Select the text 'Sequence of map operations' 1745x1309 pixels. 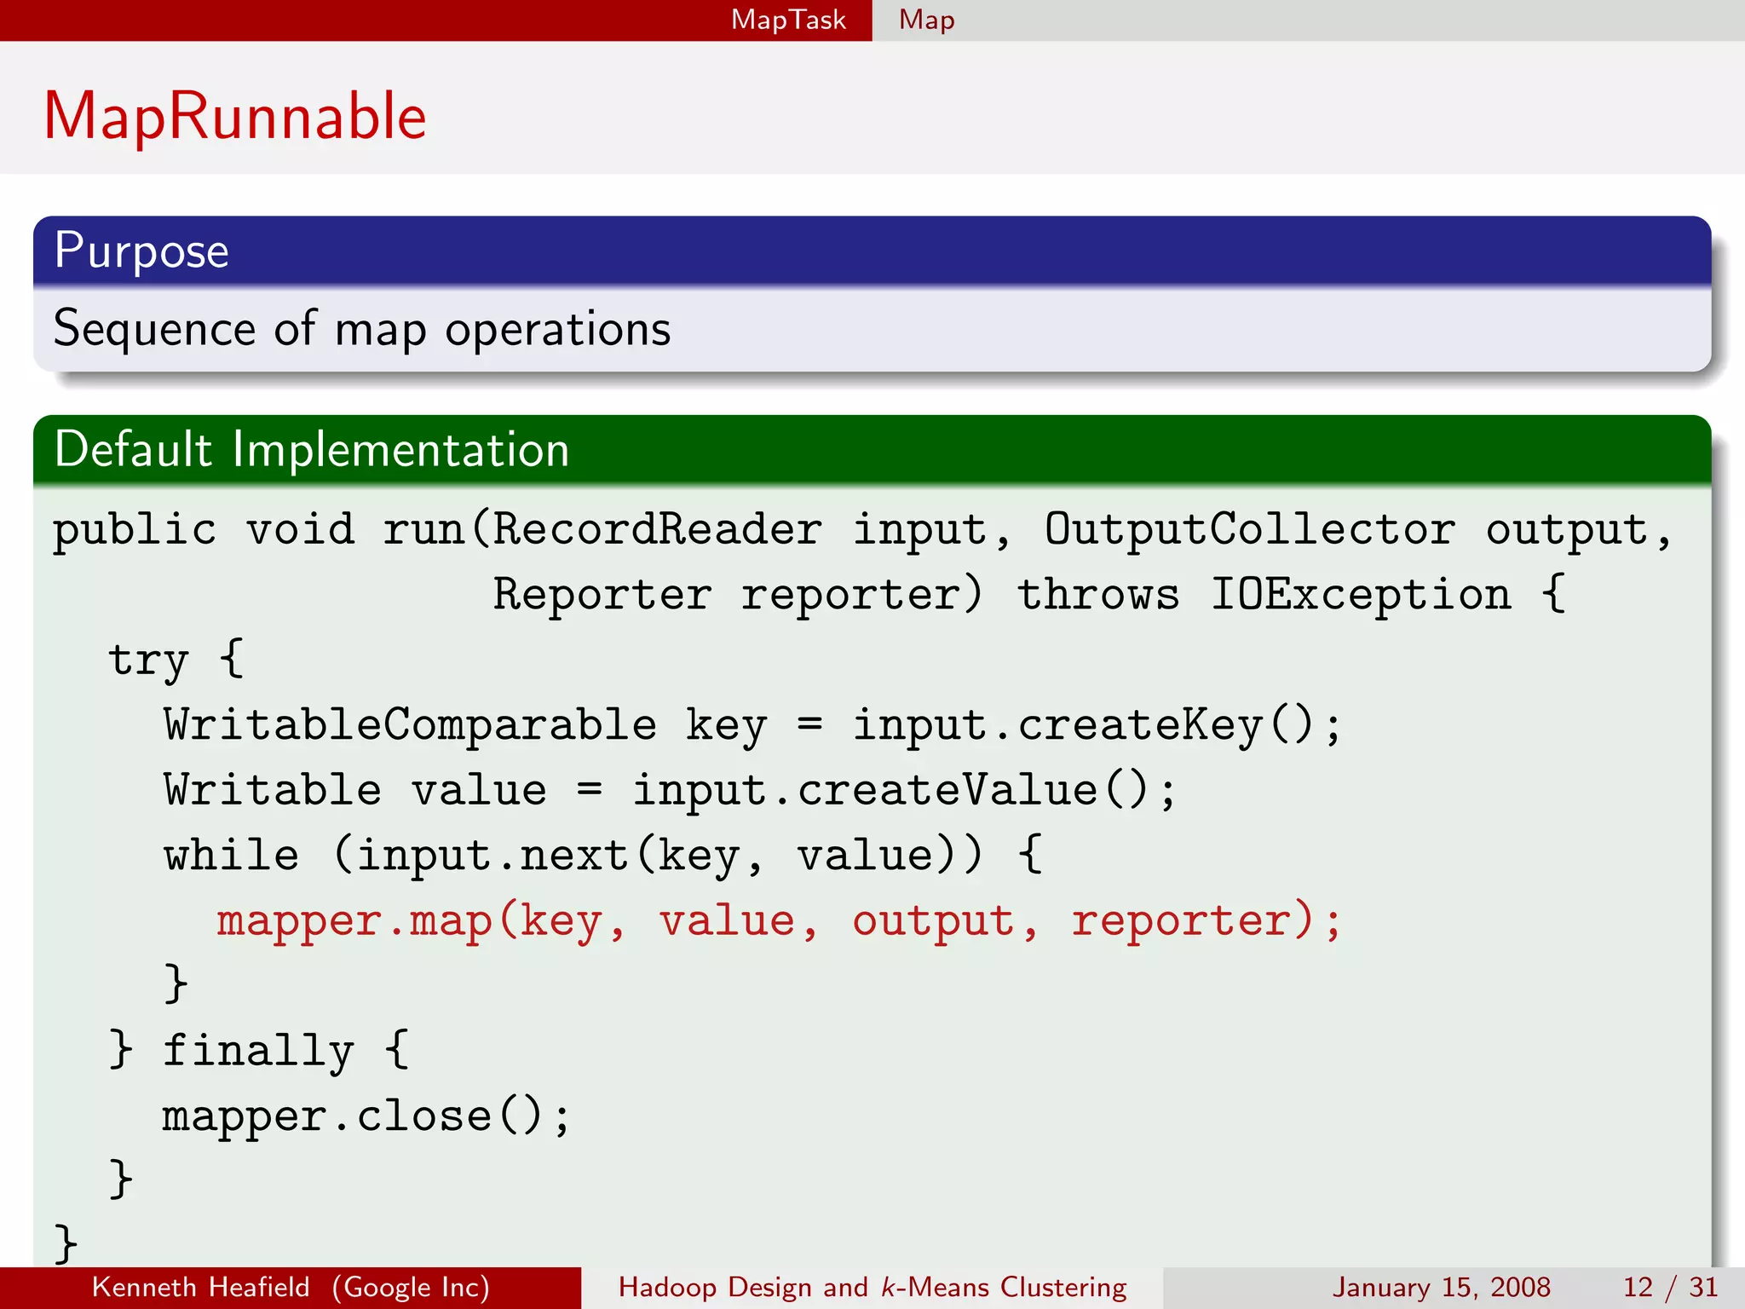point(362,329)
